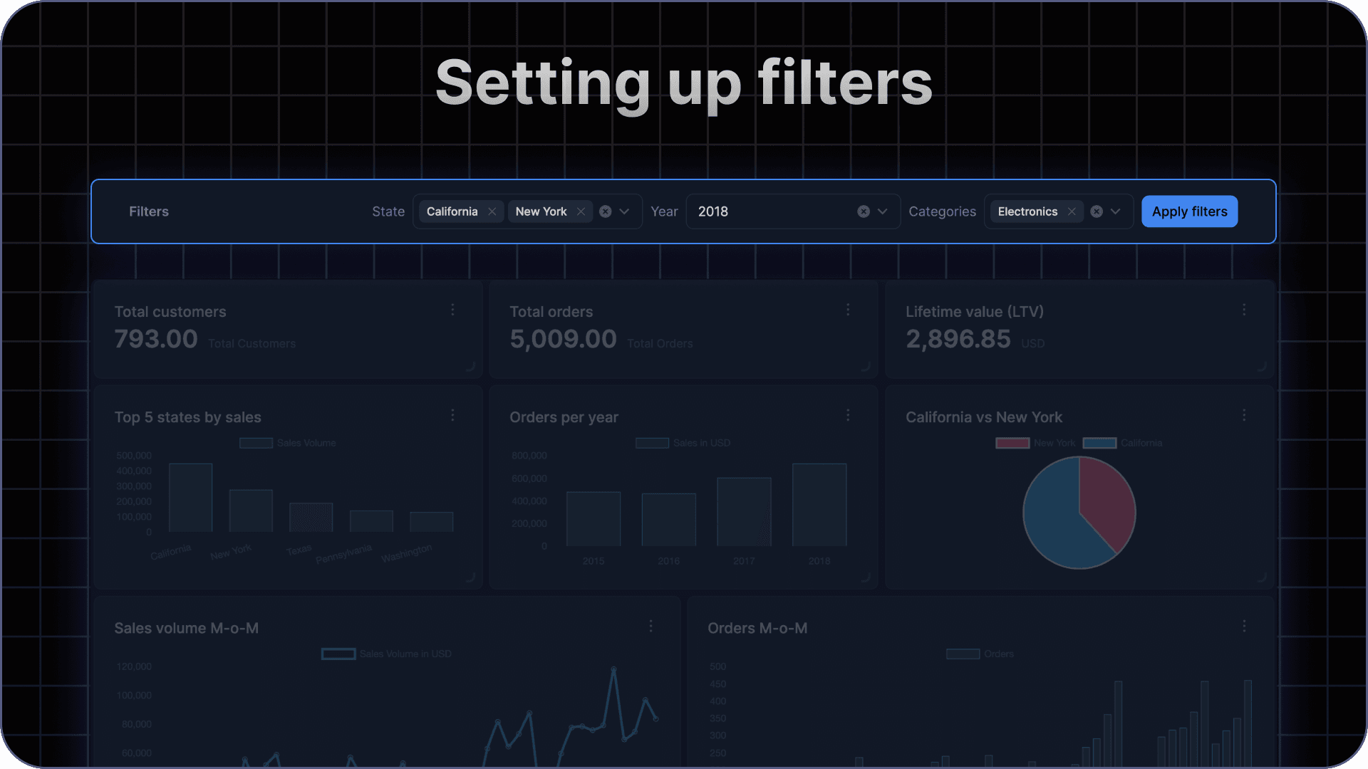Click the Year 2018 input field
The height and width of the screenshot is (769, 1368).
coord(769,211)
